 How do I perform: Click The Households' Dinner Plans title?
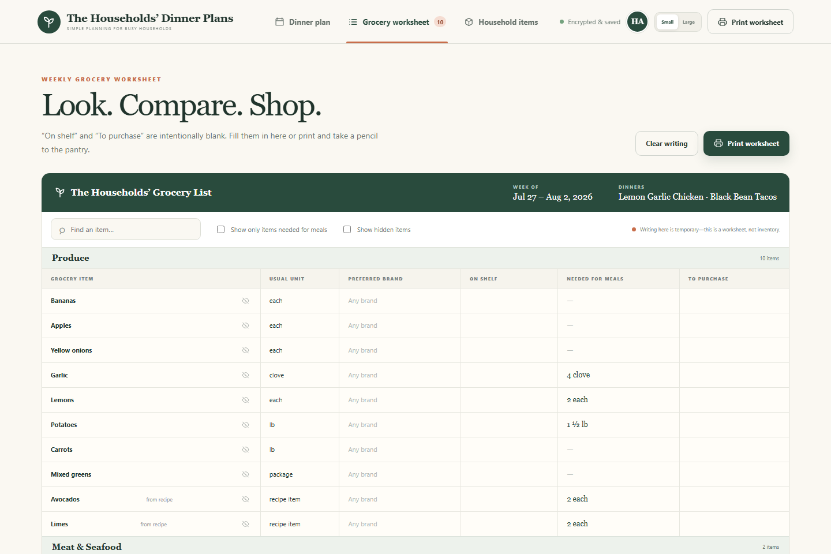150,18
